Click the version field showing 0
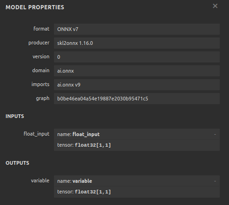229x205 pixels. point(137,57)
